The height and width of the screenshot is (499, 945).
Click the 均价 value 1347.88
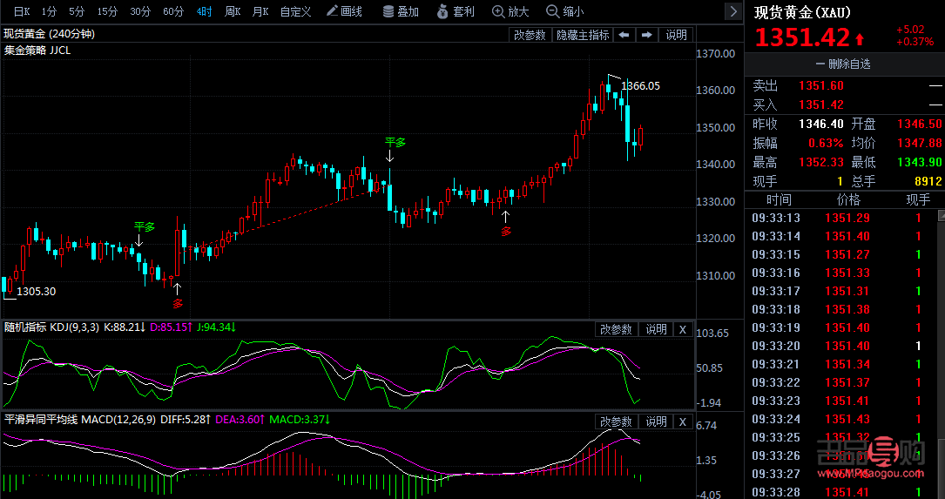[919, 144]
